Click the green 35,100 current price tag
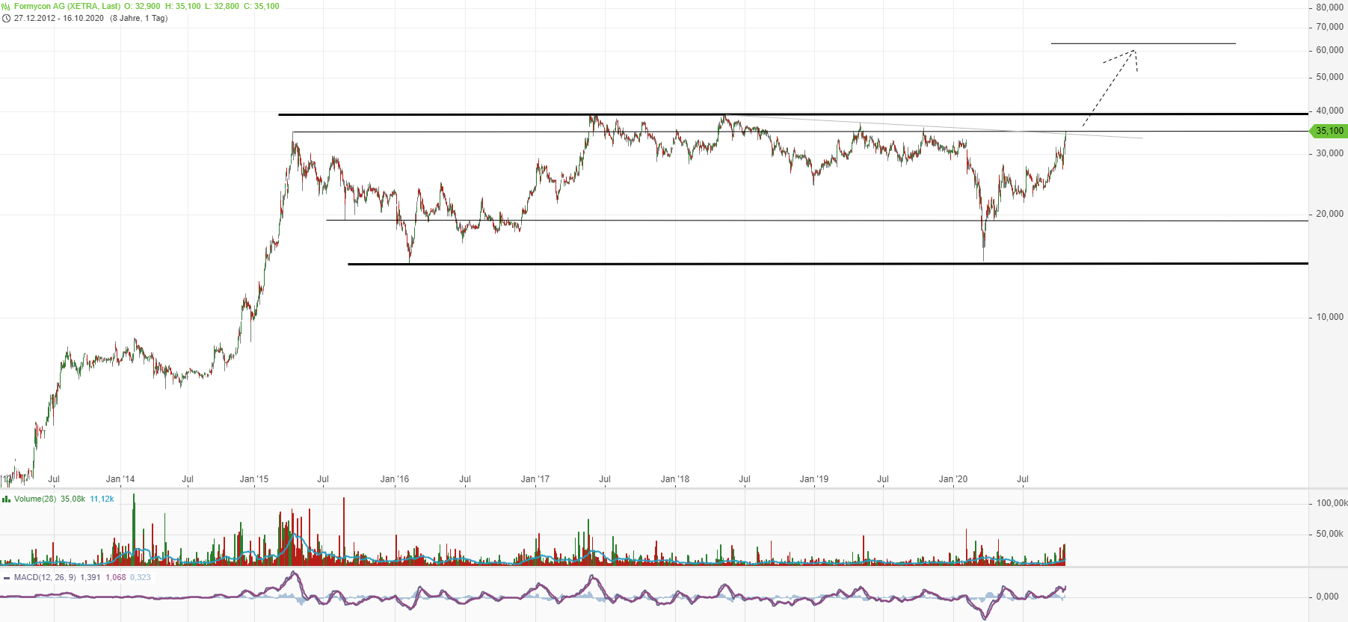The image size is (1348, 622). pyautogui.click(x=1329, y=131)
